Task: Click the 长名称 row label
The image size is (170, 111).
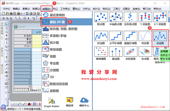Action: click(x=23, y=36)
